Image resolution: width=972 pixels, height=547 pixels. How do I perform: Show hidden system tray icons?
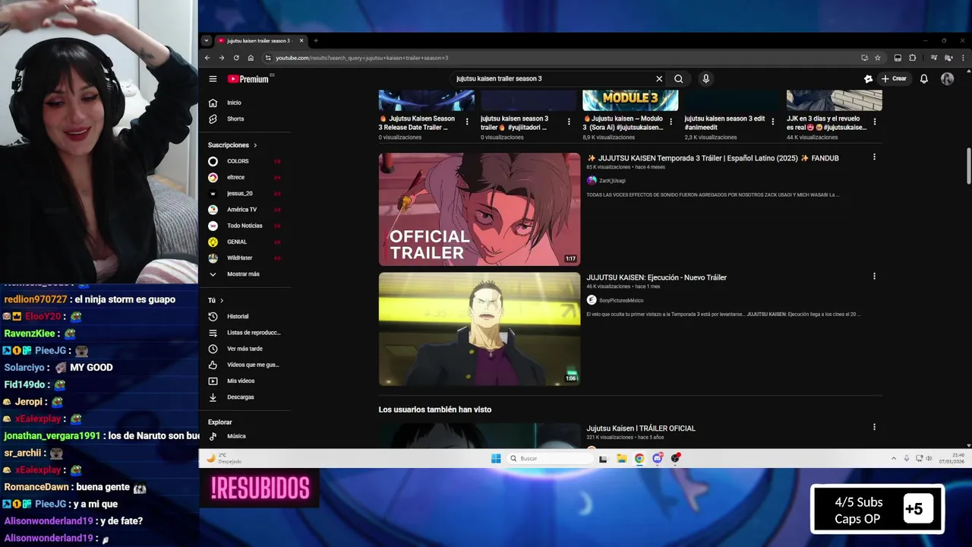click(x=894, y=458)
